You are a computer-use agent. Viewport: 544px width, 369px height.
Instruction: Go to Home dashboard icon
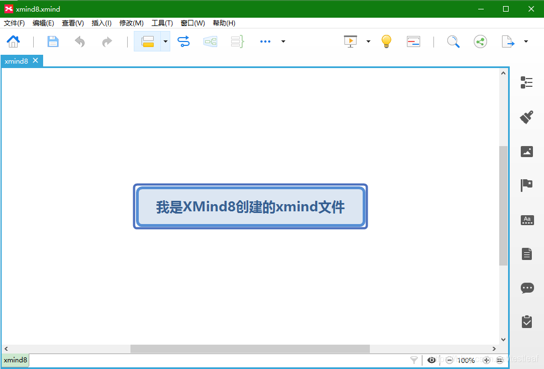pyautogui.click(x=13, y=41)
